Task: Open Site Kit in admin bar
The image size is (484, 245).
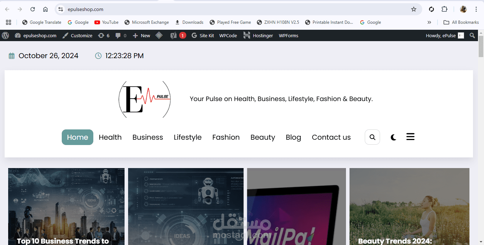Action: pyautogui.click(x=203, y=35)
